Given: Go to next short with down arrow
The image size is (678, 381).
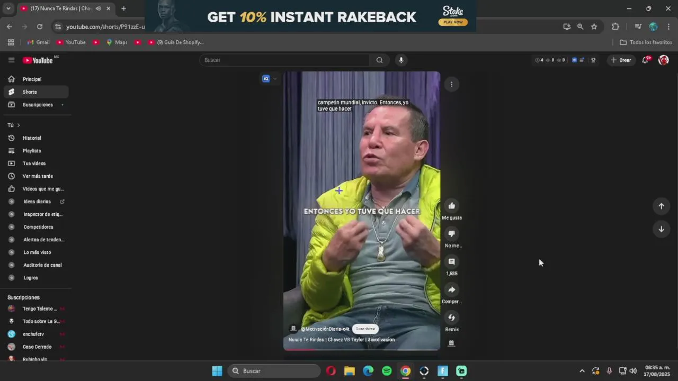Looking at the screenshot, I should click(x=661, y=229).
